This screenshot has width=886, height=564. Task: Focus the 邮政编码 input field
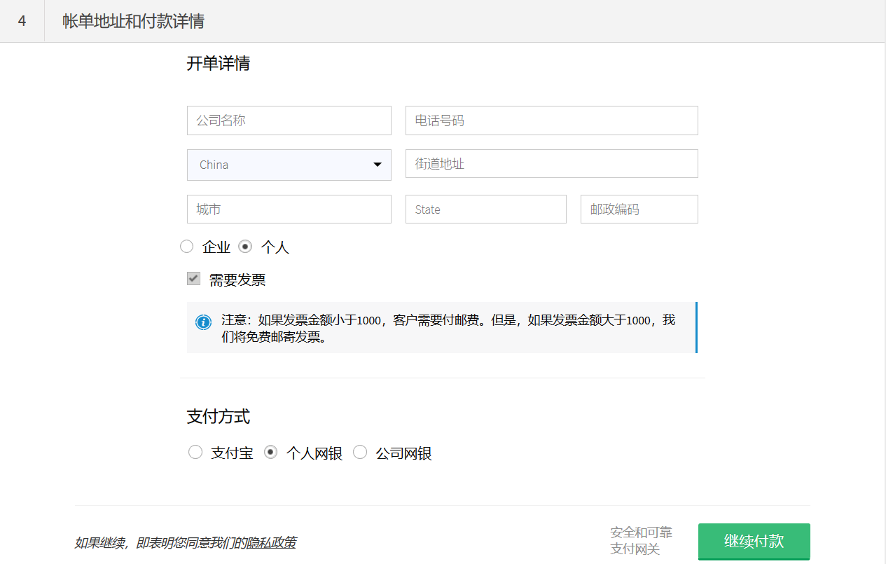coord(639,209)
